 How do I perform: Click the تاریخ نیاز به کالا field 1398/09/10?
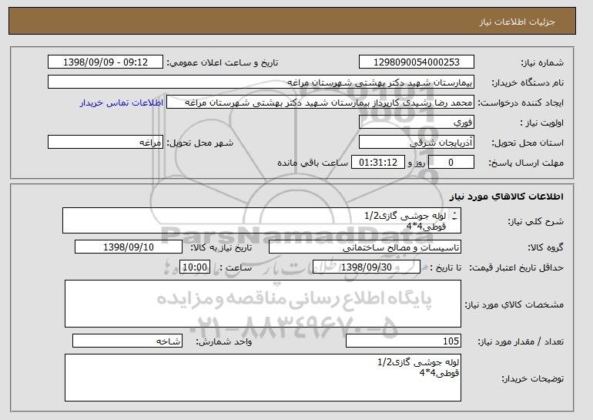click(129, 247)
